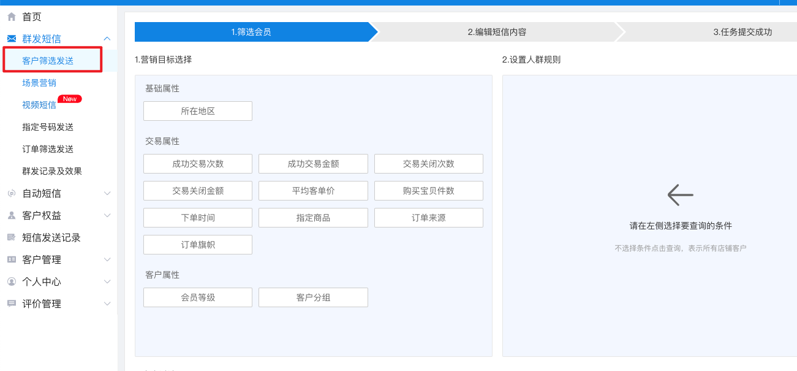Click step 2.编辑短信内容
The height and width of the screenshot is (371, 797).
(497, 32)
